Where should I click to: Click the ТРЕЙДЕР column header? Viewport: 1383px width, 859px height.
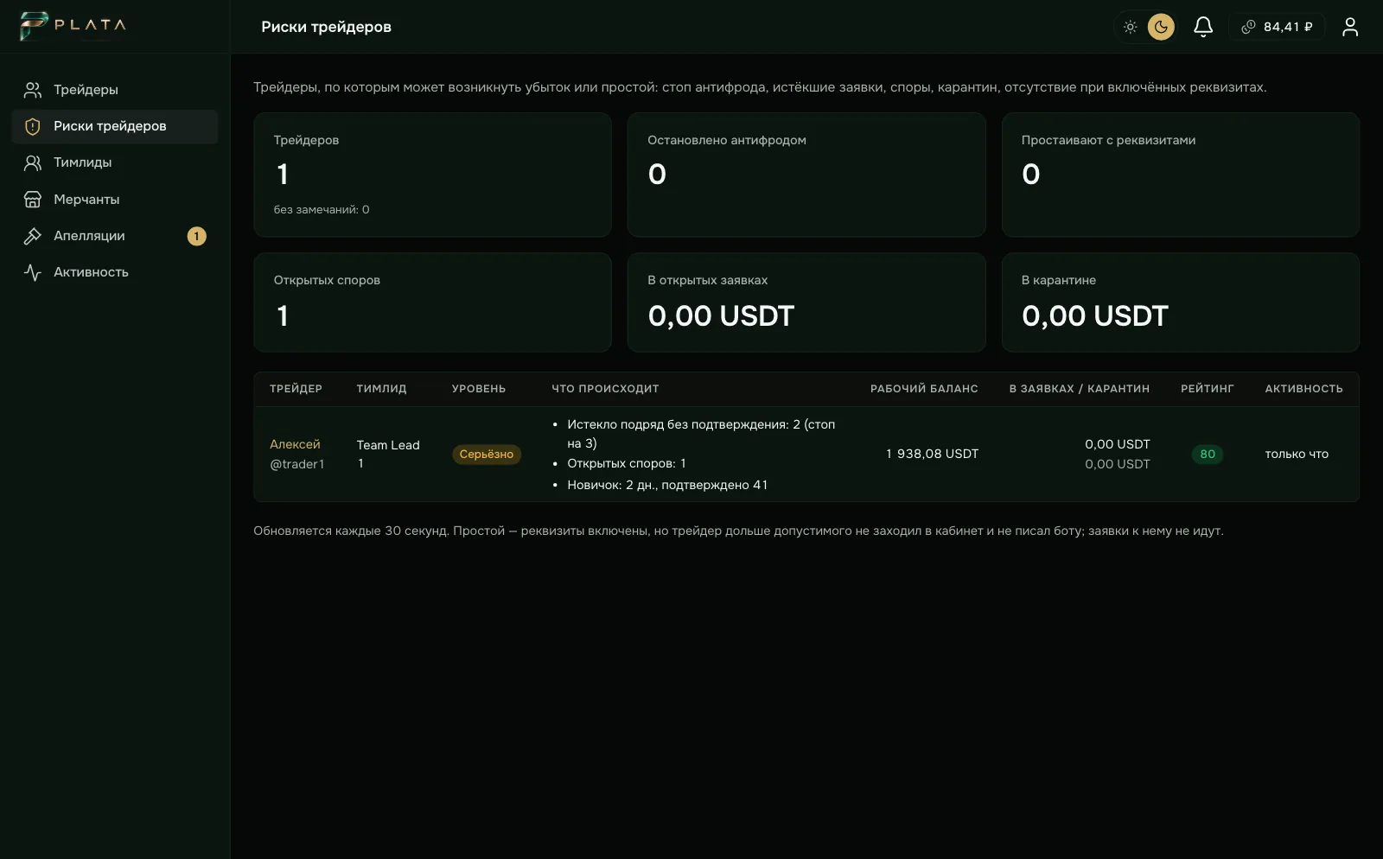(x=296, y=389)
